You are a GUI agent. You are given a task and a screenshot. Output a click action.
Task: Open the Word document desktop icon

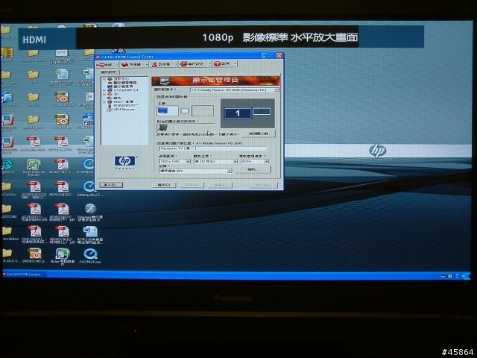pos(90,234)
